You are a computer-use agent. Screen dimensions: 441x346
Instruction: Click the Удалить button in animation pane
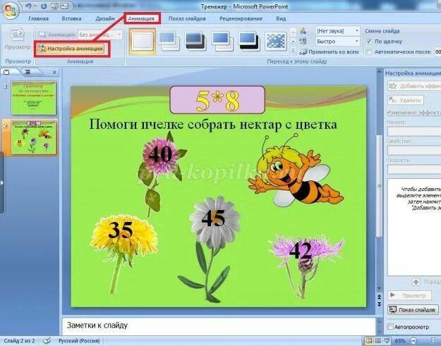(x=406, y=100)
